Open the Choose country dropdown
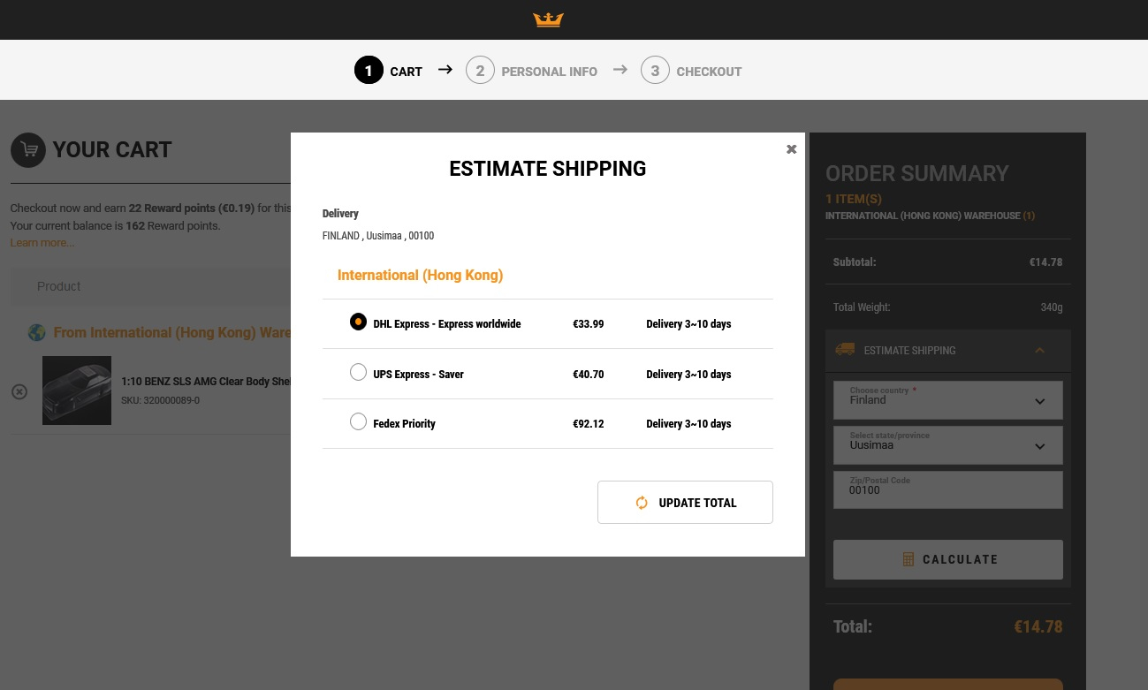The height and width of the screenshot is (690, 1148). pyautogui.click(x=948, y=400)
